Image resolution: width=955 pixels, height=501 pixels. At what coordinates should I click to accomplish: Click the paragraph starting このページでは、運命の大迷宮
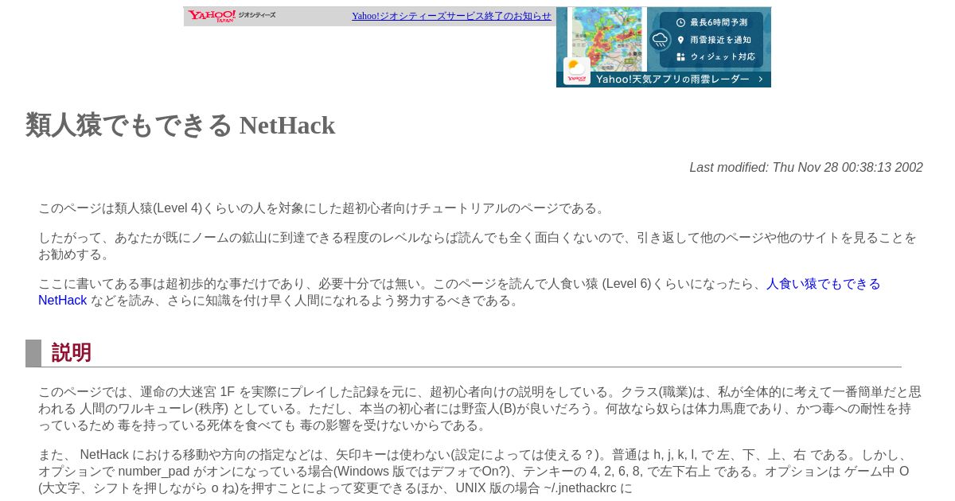[480, 408]
